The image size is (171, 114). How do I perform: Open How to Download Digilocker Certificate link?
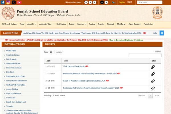click(126, 40)
